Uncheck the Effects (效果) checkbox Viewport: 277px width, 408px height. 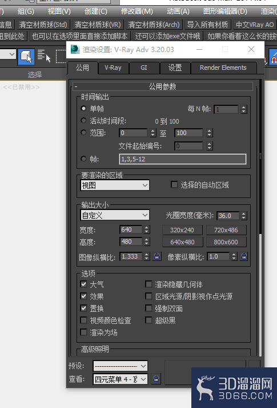pyautogui.click(x=83, y=296)
